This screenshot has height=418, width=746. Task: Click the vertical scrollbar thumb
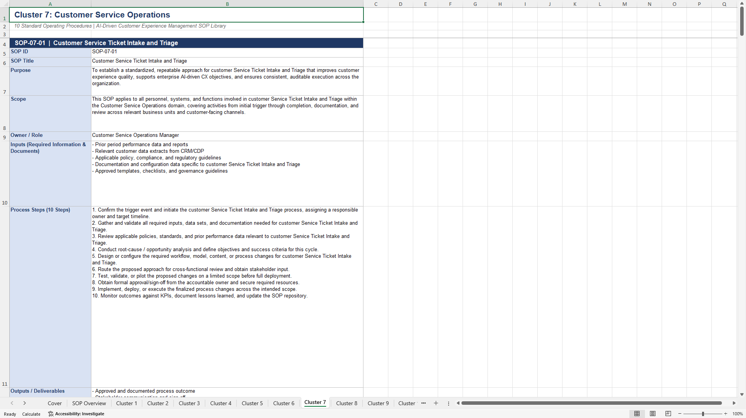pos(742,21)
